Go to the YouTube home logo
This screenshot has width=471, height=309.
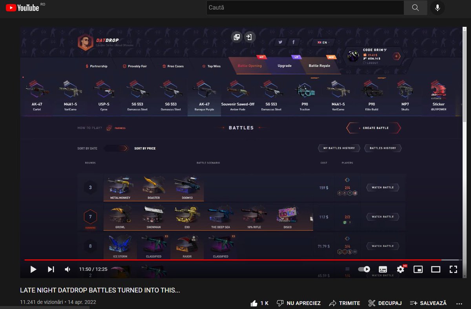click(22, 7)
